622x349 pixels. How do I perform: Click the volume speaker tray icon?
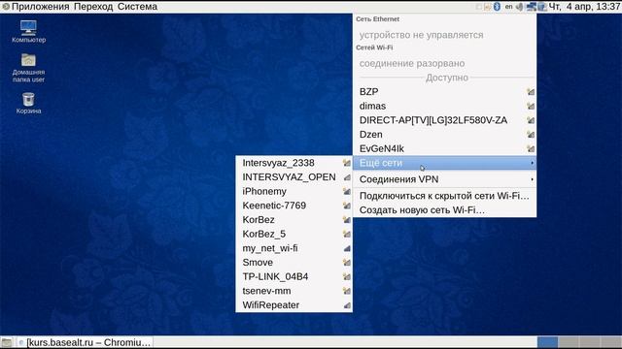tap(519, 7)
